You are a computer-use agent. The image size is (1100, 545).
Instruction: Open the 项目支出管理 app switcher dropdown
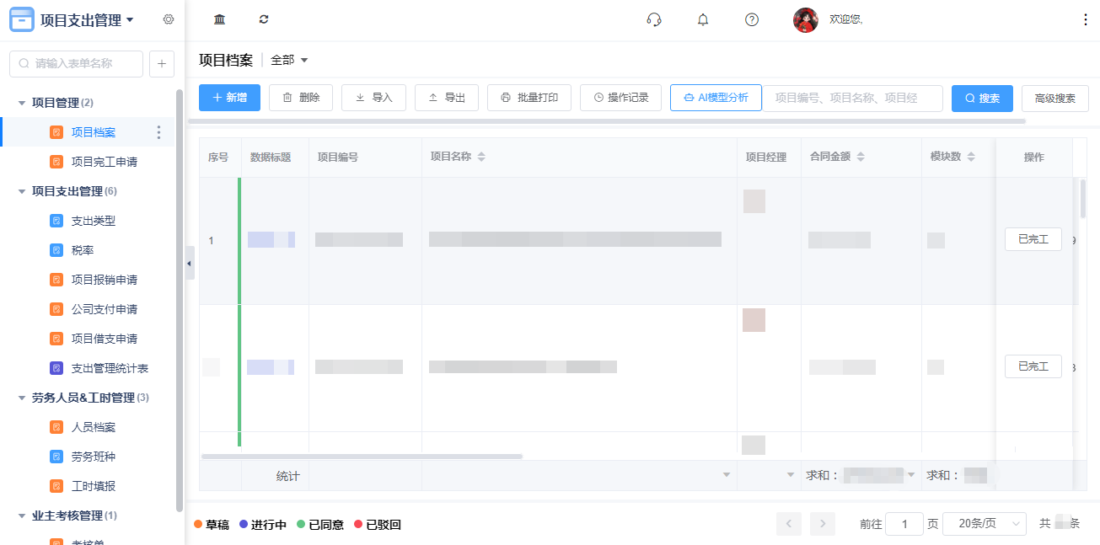[130, 20]
